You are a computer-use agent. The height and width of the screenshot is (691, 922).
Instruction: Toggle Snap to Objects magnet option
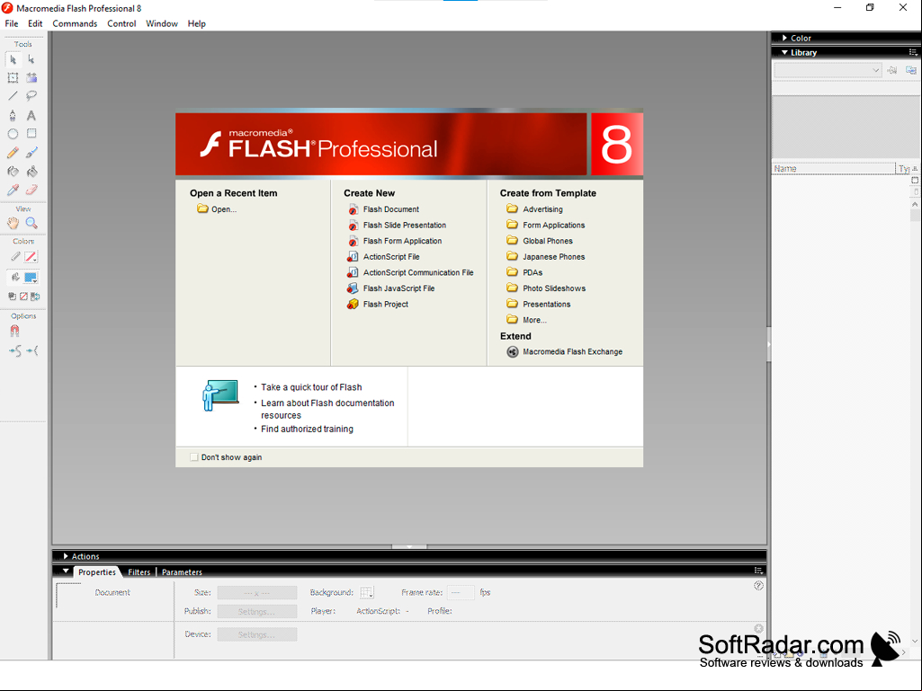14,332
